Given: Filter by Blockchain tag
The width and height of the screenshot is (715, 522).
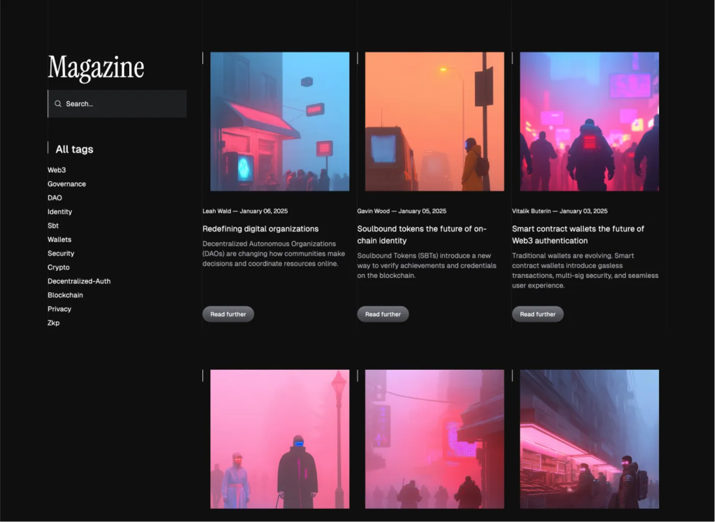Looking at the screenshot, I should point(65,295).
